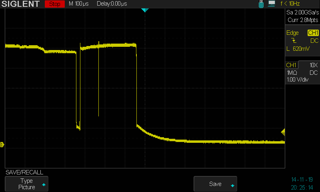320x192 pixels.
Task: Click the channel 1 ground marker on left edge
Action: pyautogui.click(x=2, y=144)
